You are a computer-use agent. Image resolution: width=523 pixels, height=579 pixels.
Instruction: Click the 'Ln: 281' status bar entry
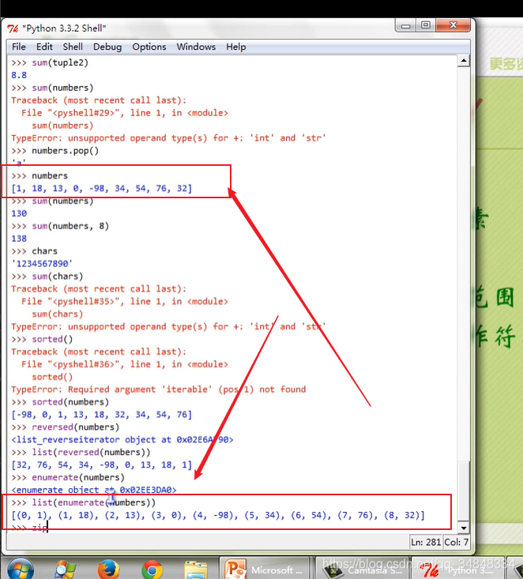click(x=426, y=542)
